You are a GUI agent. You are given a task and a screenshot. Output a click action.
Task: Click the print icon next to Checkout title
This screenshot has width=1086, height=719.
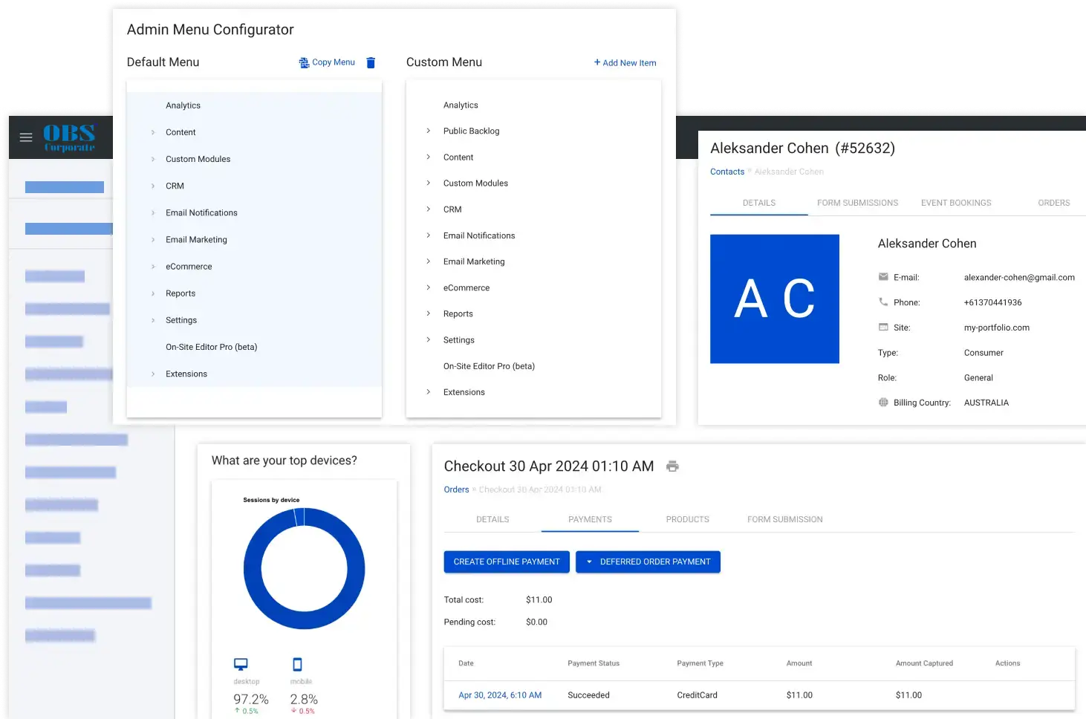click(x=672, y=466)
